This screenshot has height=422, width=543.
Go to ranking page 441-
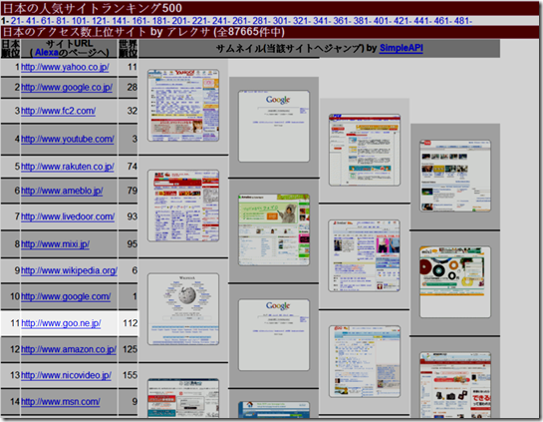(x=423, y=21)
